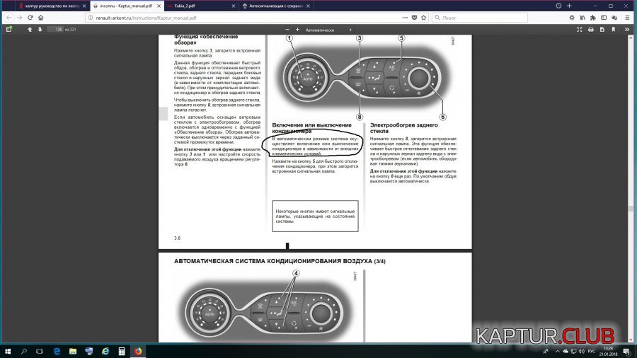Screen dimensions: 637x358
Task: Show site information icon in address bar
Action: [x=91, y=18]
